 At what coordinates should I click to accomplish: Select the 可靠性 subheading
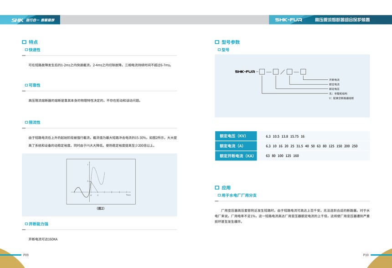pos(35,85)
